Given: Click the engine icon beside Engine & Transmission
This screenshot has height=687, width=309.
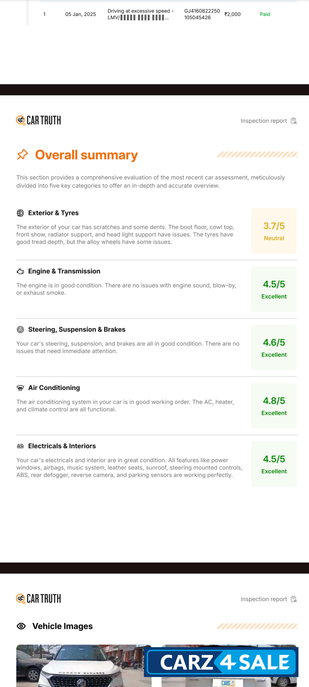Looking at the screenshot, I should click(20, 271).
